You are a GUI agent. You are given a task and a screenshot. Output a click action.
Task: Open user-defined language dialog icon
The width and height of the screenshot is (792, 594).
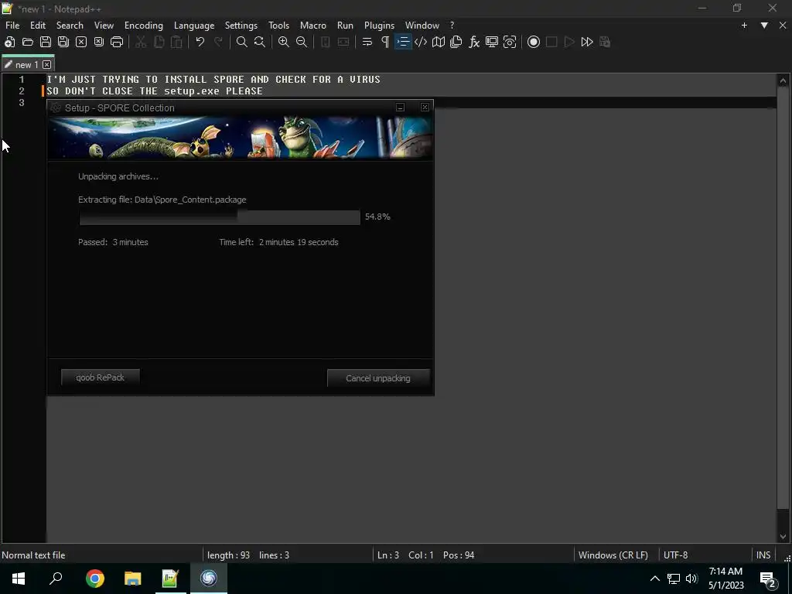click(x=421, y=42)
